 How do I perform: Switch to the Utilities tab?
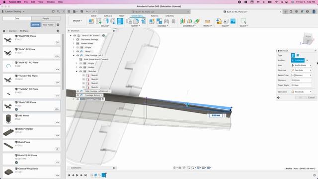169,16
